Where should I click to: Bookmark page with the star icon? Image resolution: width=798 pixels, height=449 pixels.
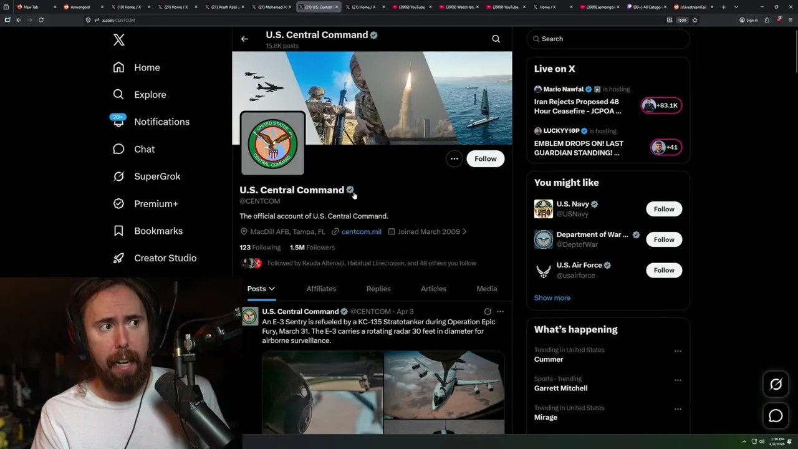[x=695, y=20]
